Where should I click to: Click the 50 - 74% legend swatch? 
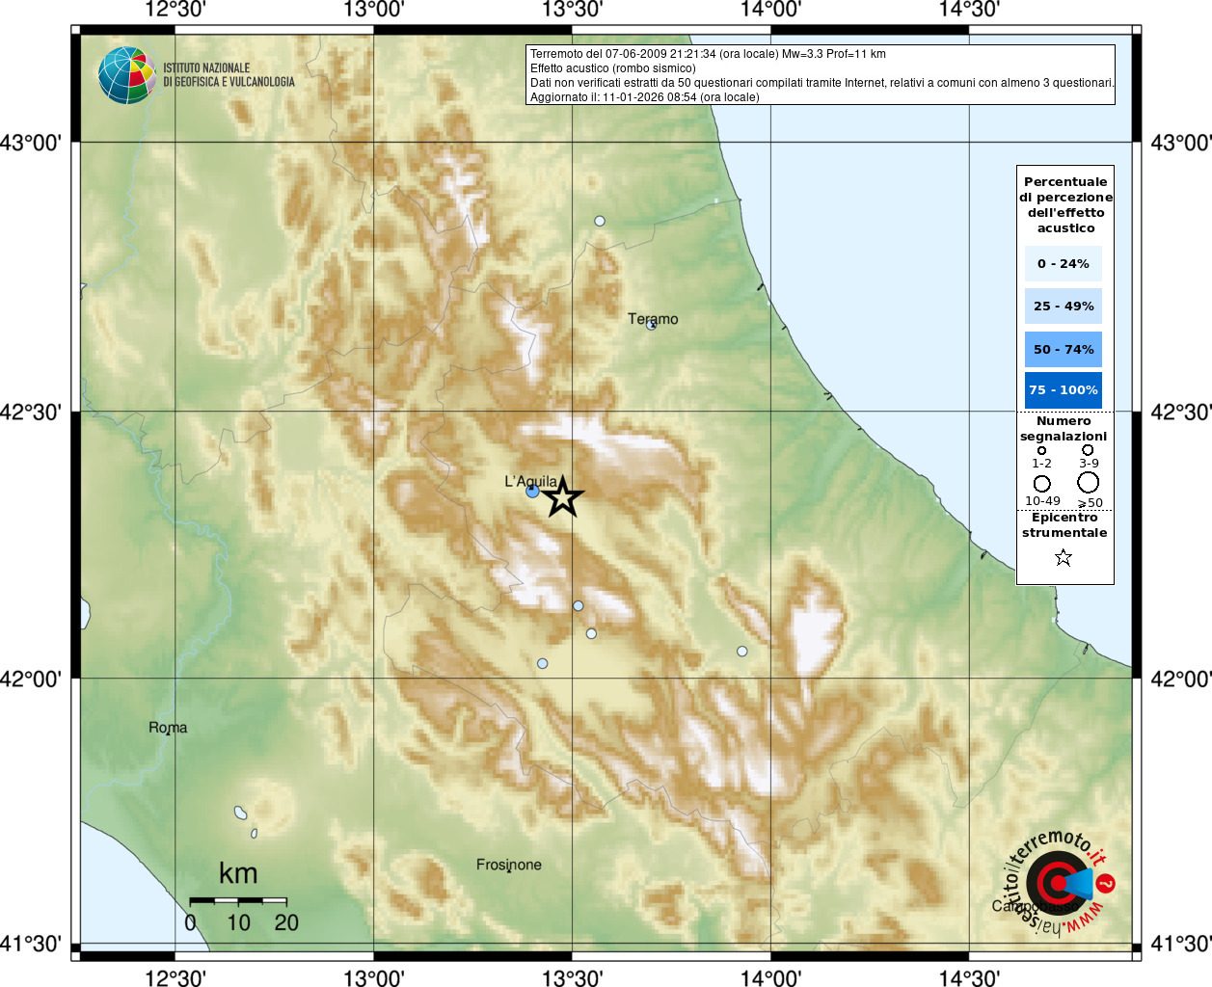1064,349
